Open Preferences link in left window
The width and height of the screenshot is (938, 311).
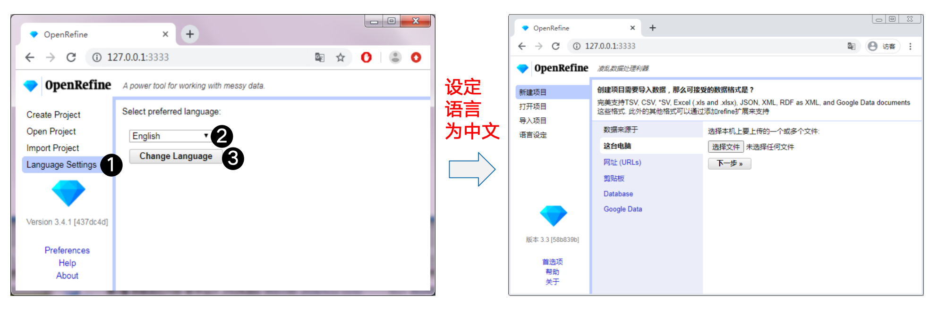pyautogui.click(x=67, y=250)
